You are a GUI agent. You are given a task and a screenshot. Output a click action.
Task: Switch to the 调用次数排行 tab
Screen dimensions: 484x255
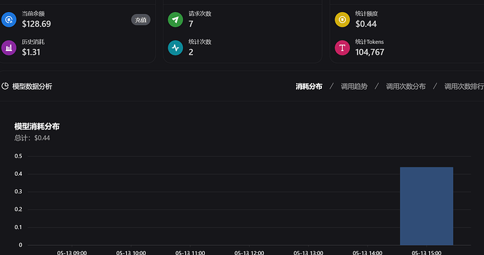coord(464,87)
